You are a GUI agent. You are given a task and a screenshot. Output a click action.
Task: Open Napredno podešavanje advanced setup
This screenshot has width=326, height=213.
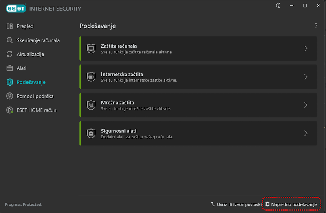[x=291, y=204]
